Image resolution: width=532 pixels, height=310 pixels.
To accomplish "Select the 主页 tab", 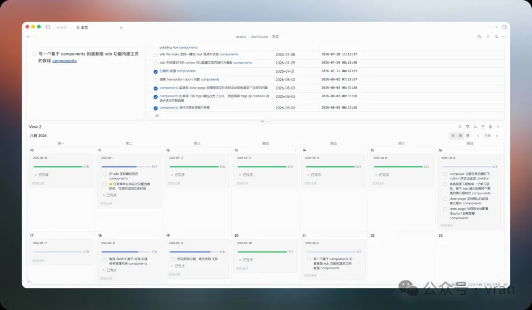I will pyautogui.click(x=84, y=28).
